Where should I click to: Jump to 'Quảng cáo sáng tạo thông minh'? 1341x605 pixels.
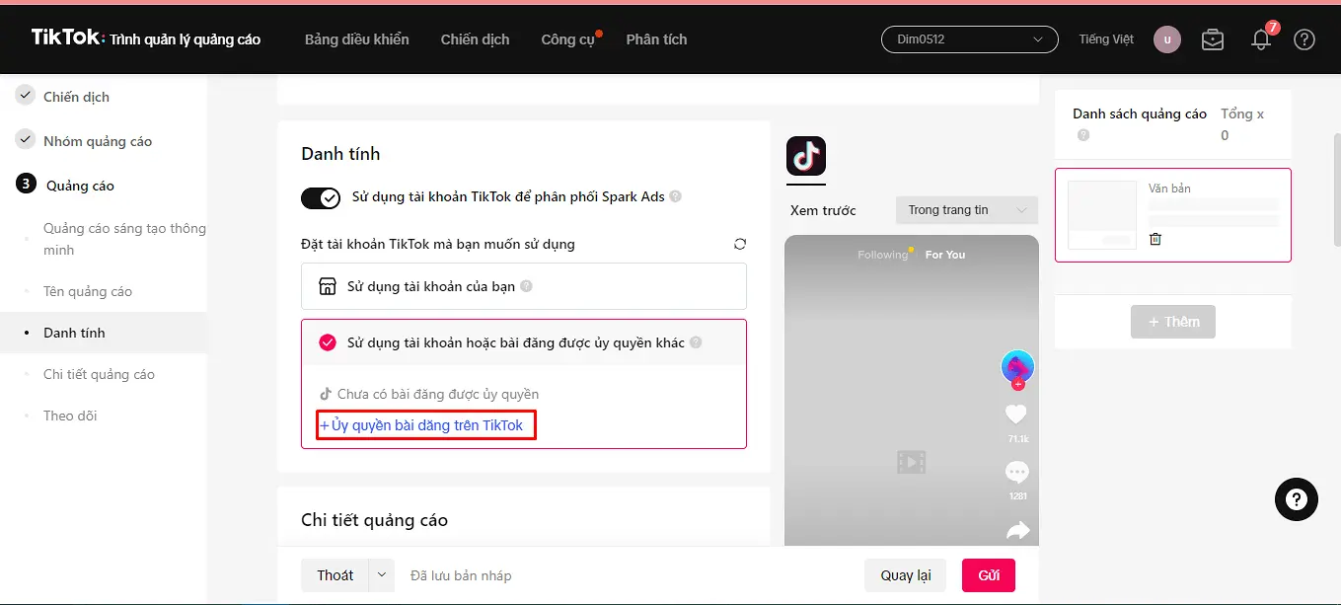tap(125, 239)
